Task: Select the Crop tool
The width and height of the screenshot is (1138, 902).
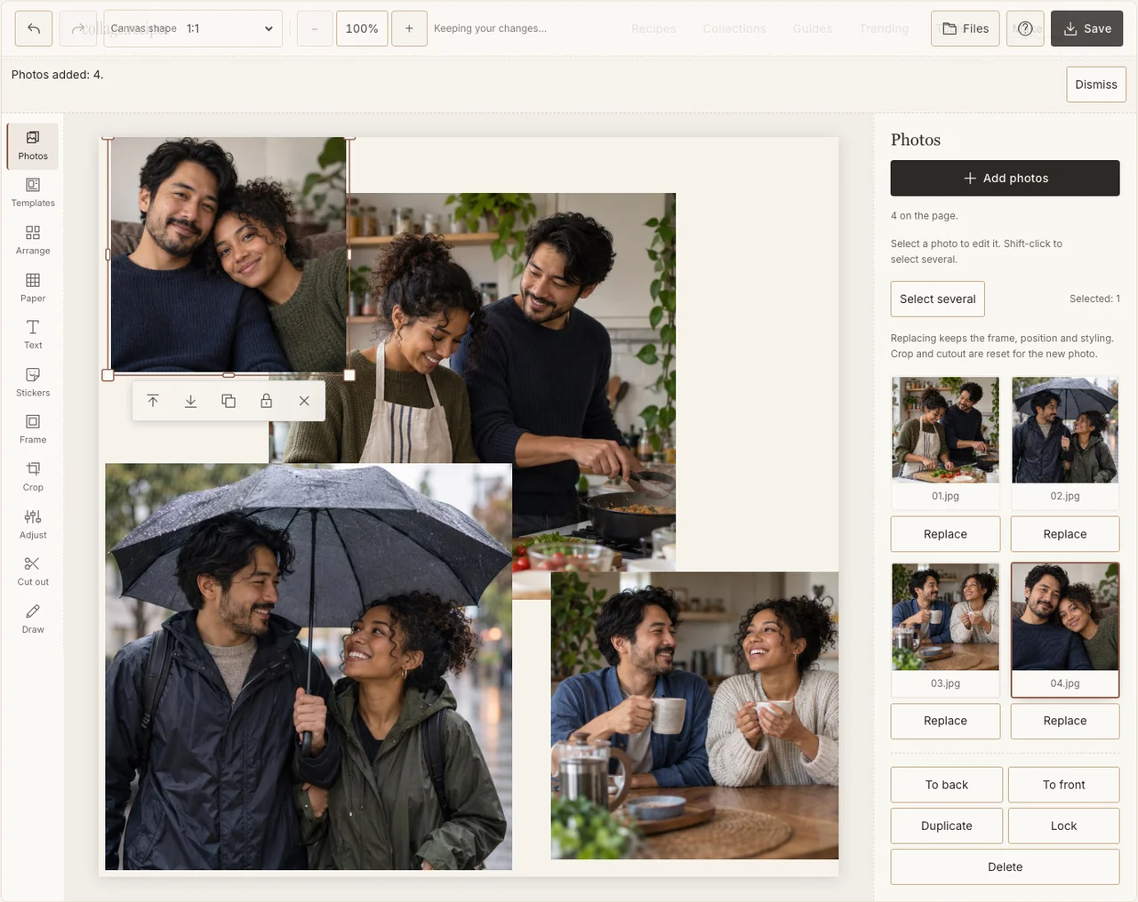Action: [33, 477]
